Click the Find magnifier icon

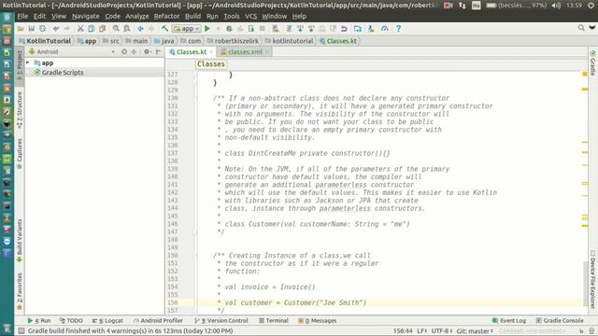click(116, 29)
